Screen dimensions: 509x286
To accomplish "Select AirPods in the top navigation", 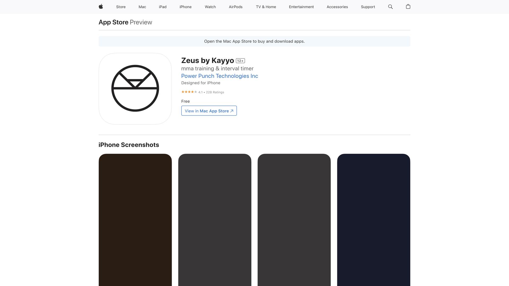I will pyautogui.click(x=235, y=7).
